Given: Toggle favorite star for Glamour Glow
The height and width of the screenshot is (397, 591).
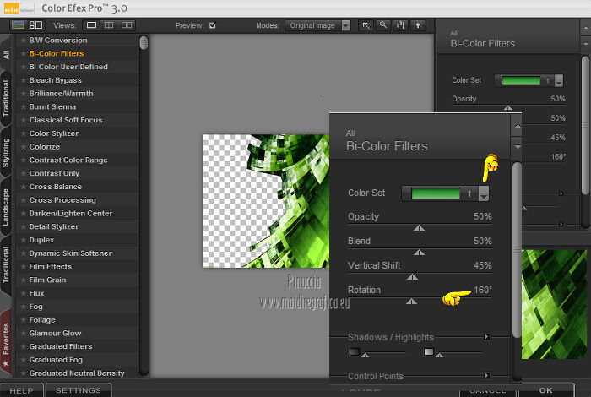Looking at the screenshot, I should 24,333.
